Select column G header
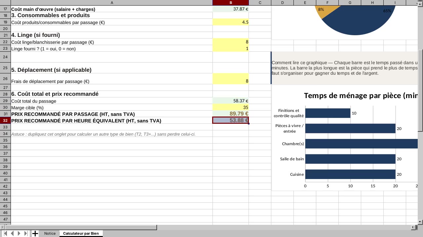 click(350, 3)
